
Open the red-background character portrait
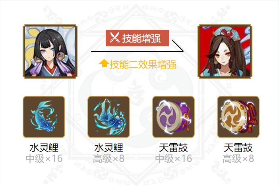pyautogui.click(x=225, y=51)
